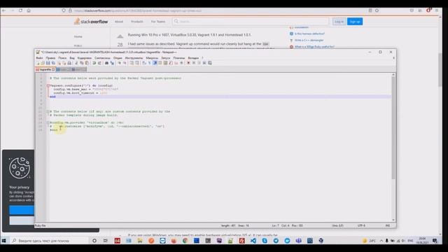The height and width of the screenshot is (252, 448).
Task: Click the Record Macro red dot icon
Action: pyautogui.click(x=188, y=63)
